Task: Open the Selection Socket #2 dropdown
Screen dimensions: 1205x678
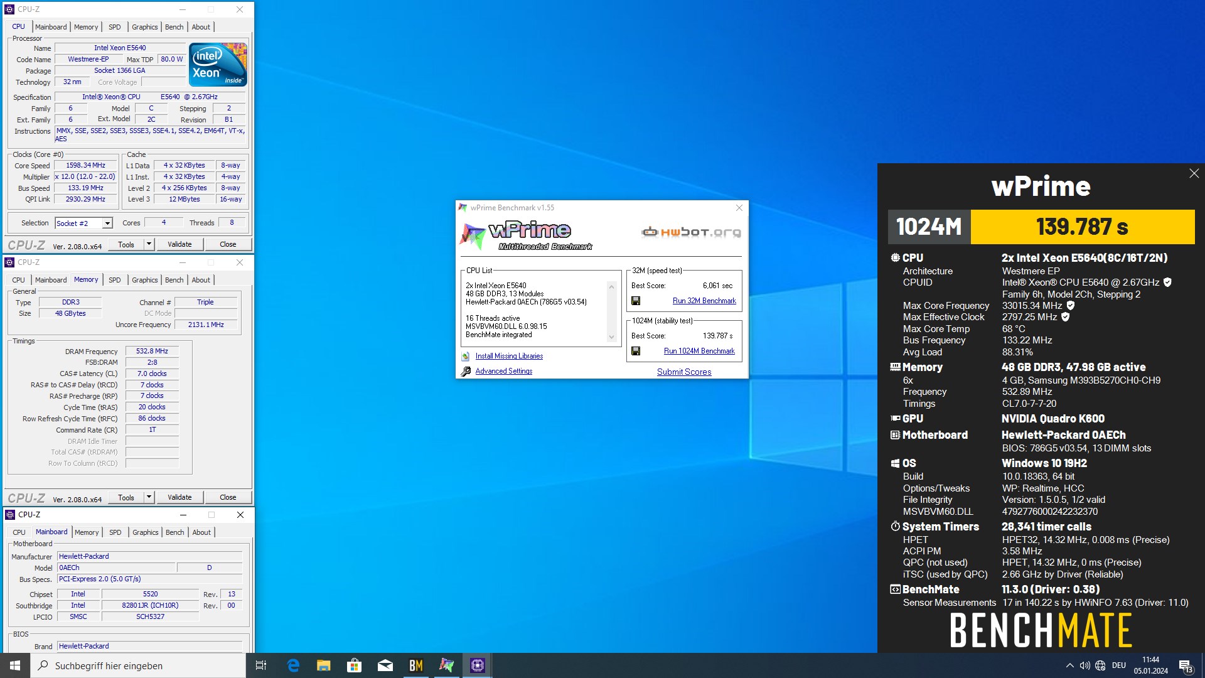Action: (x=107, y=223)
